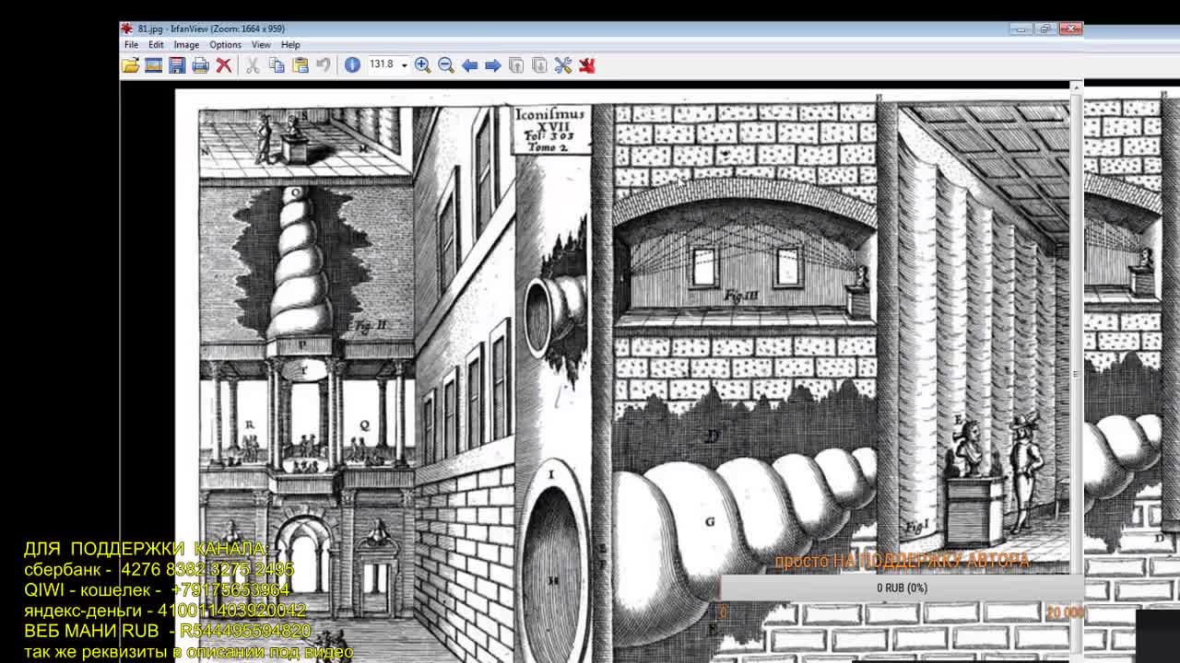Zoom in with the magnifier plus icon
This screenshot has height=663, width=1180.
[x=422, y=65]
